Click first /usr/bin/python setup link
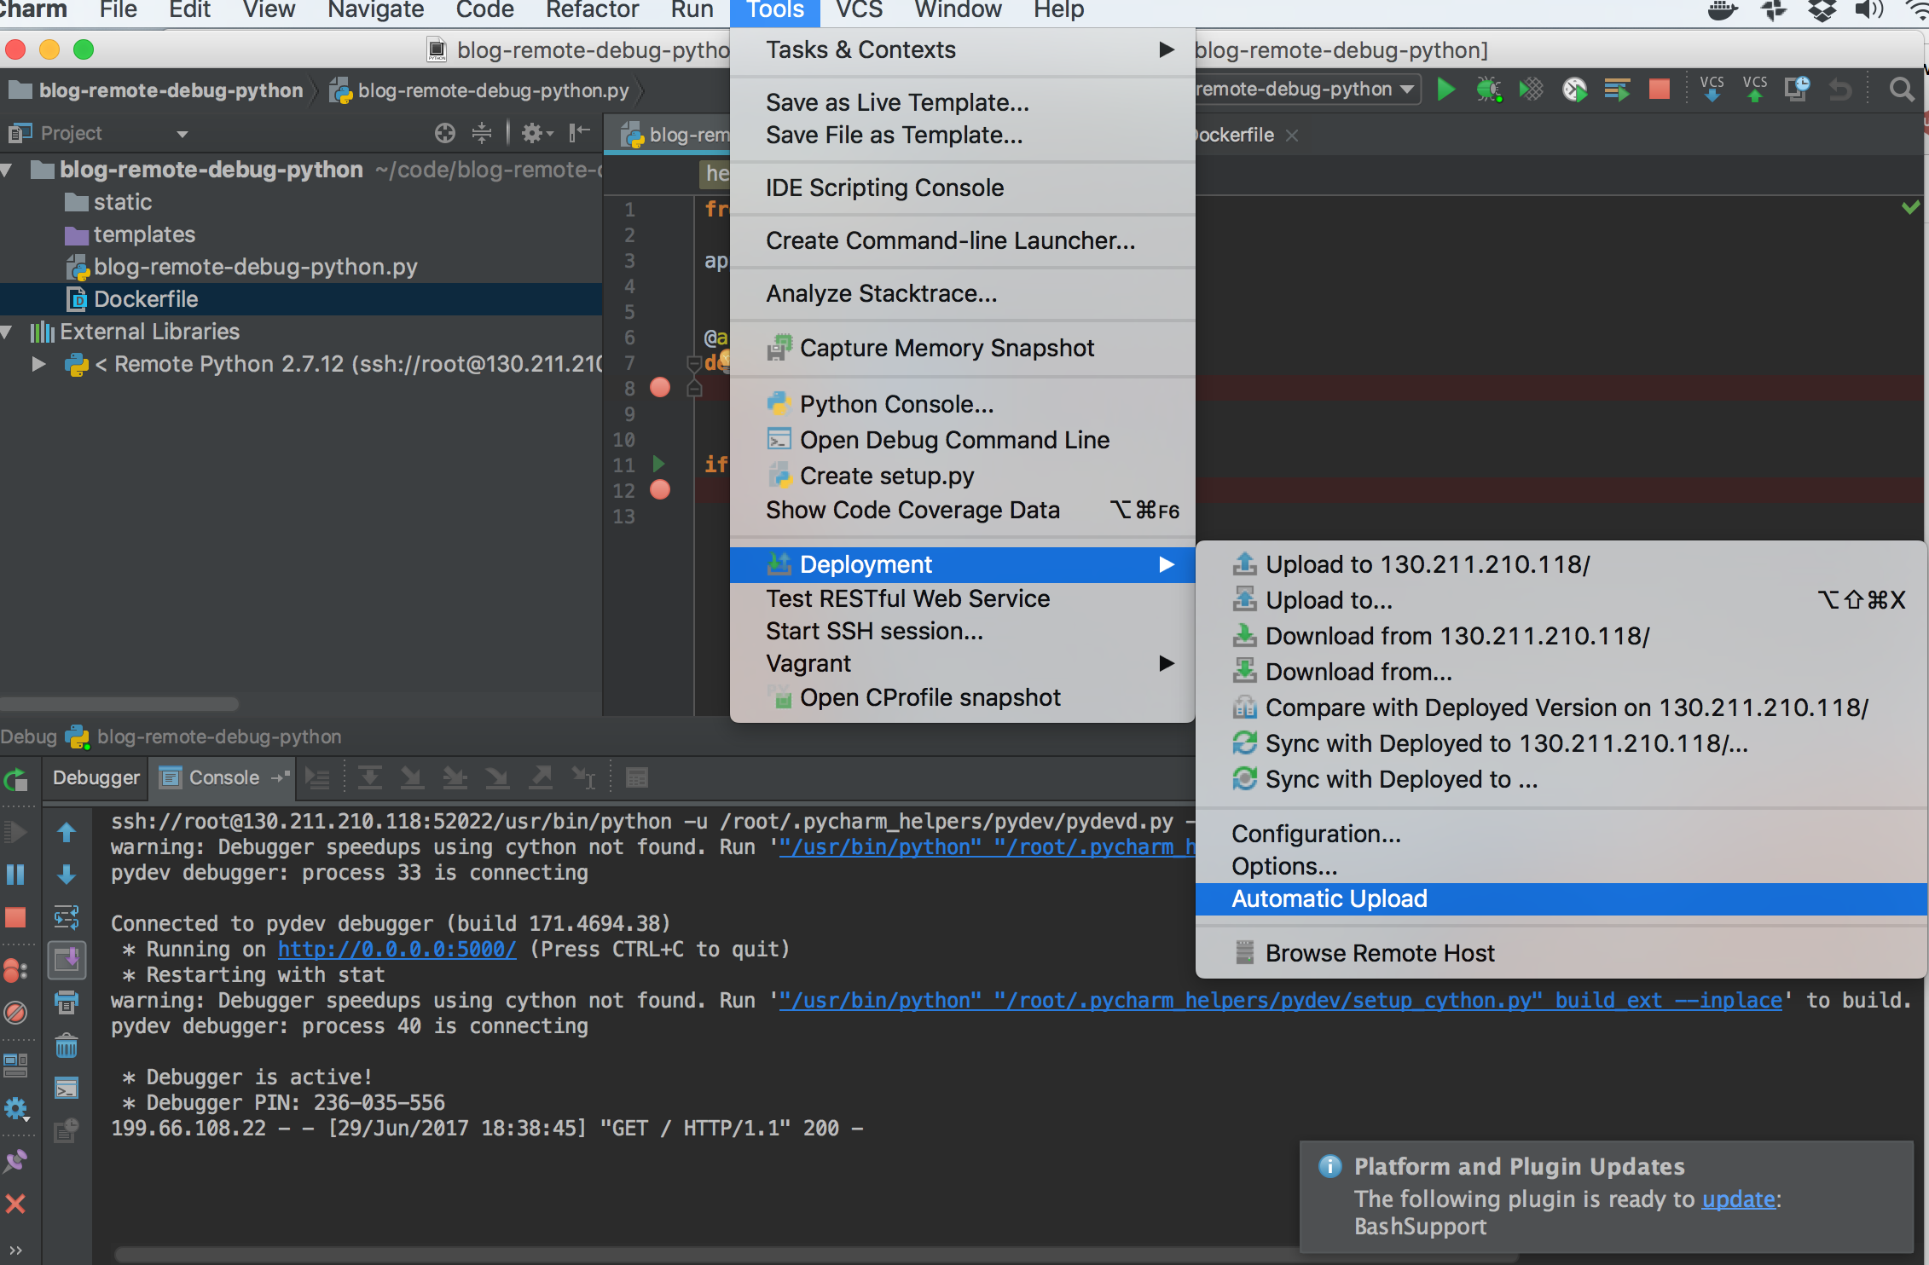The height and width of the screenshot is (1265, 1929). coord(987,846)
